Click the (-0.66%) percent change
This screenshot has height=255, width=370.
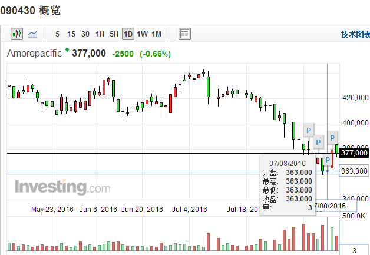click(x=155, y=54)
